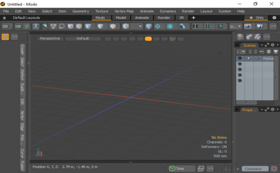Open the Deform vertical toolbox tab
280x173 pixels.
22,75
